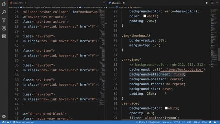Select the style.css breadcrumb
Viewport: 220px width, 124px height.
pyautogui.click(x=121, y=8)
